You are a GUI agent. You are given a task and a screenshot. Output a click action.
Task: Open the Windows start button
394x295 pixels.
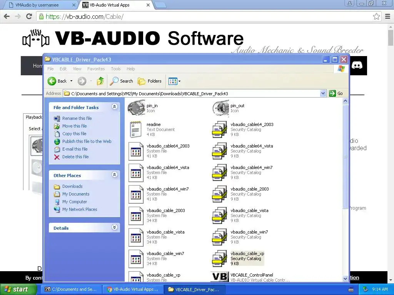(x=18, y=289)
